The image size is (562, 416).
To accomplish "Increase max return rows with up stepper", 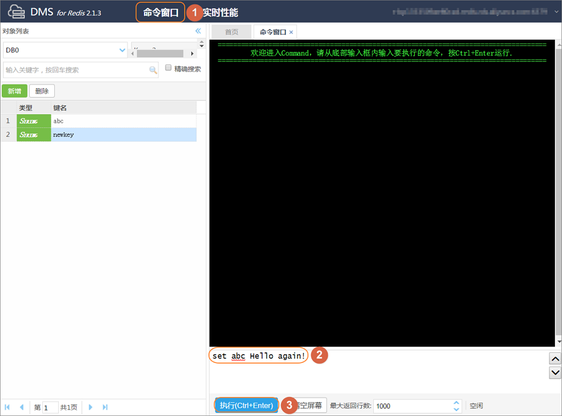I will point(456,403).
